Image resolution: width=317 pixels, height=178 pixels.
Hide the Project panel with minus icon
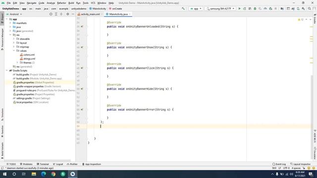[73, 14]
